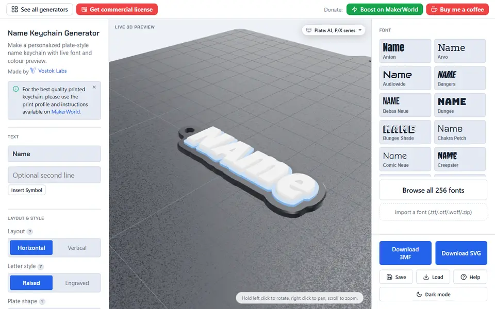The width and height of the screenshot is (495, 309).
Task: Pick the Creepster font
Action: (x=459, y=159)
